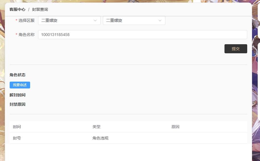Click the 时间 column header
The height and width of the screenshot is (161, 260).
click(x=17, y=127)
